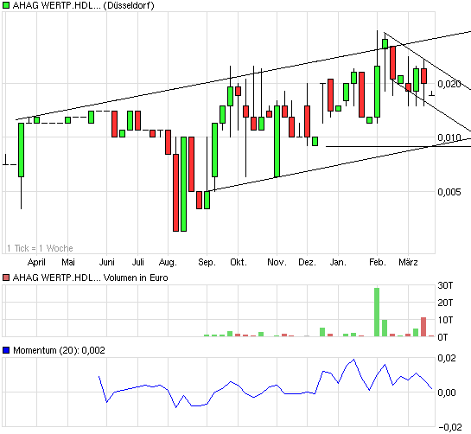Click the 0T volume axis value
Image resolution: width=471 pixels, height=434 pixels.
click(442, 337)
